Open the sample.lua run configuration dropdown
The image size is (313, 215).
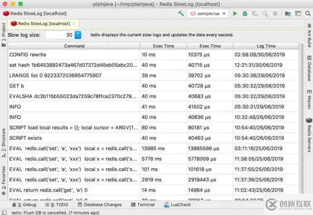[x=208, y=14]
